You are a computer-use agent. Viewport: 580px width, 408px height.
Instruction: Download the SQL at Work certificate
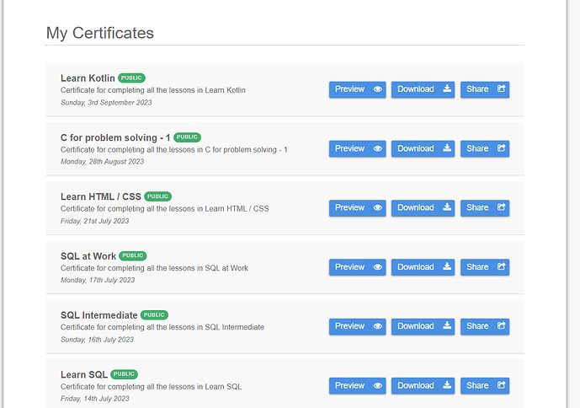click(423, 267)
